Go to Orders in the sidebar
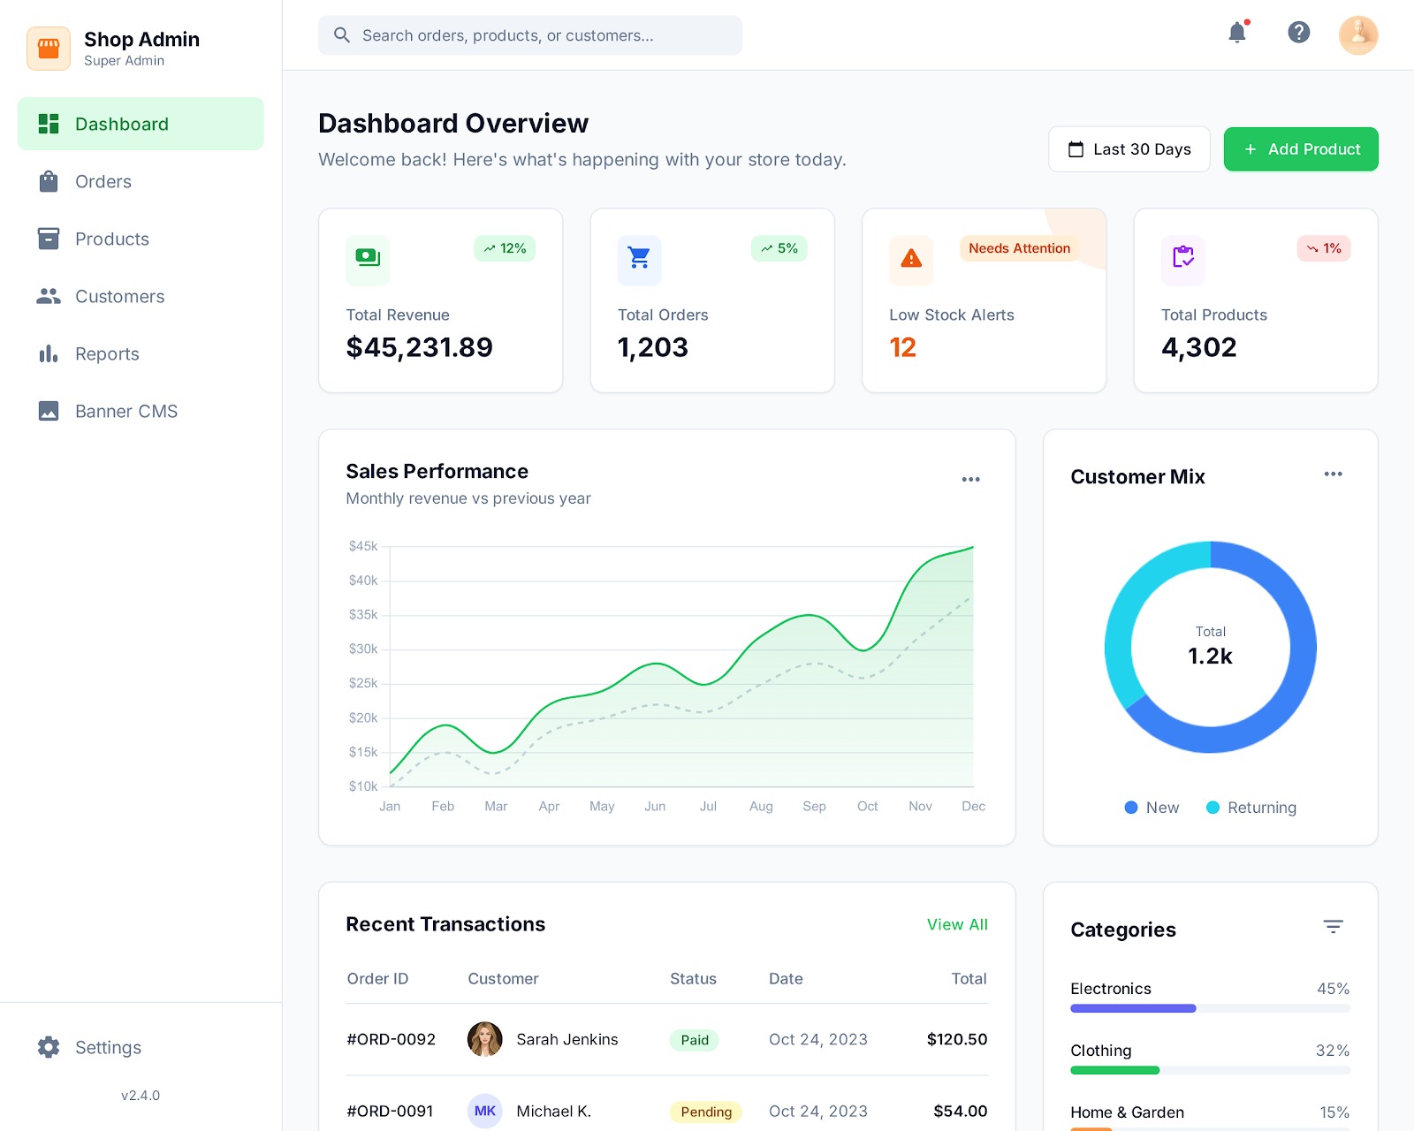1414x1131 pixels. click(x=103, y=182)
